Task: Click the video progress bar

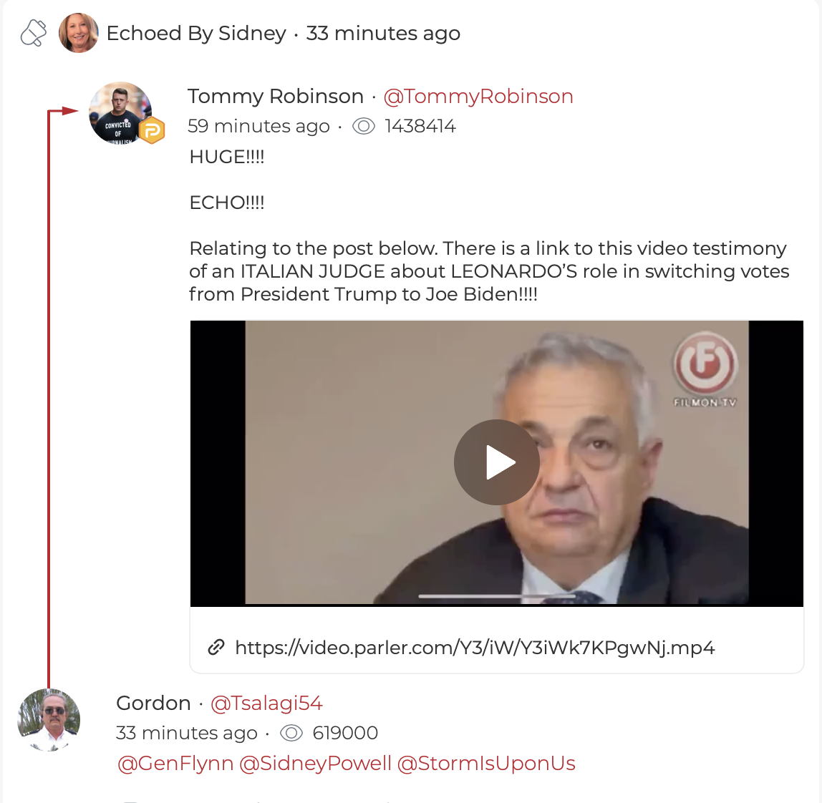Action: [496, 596]
